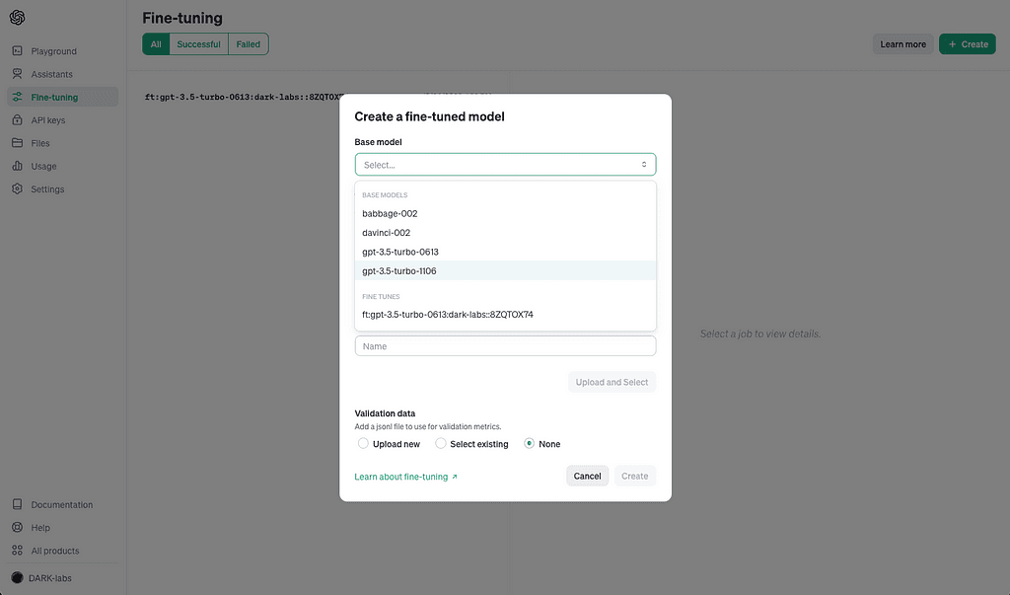Select the Upload new validation radio
The image size is (1010, 595).
[363, 443]
